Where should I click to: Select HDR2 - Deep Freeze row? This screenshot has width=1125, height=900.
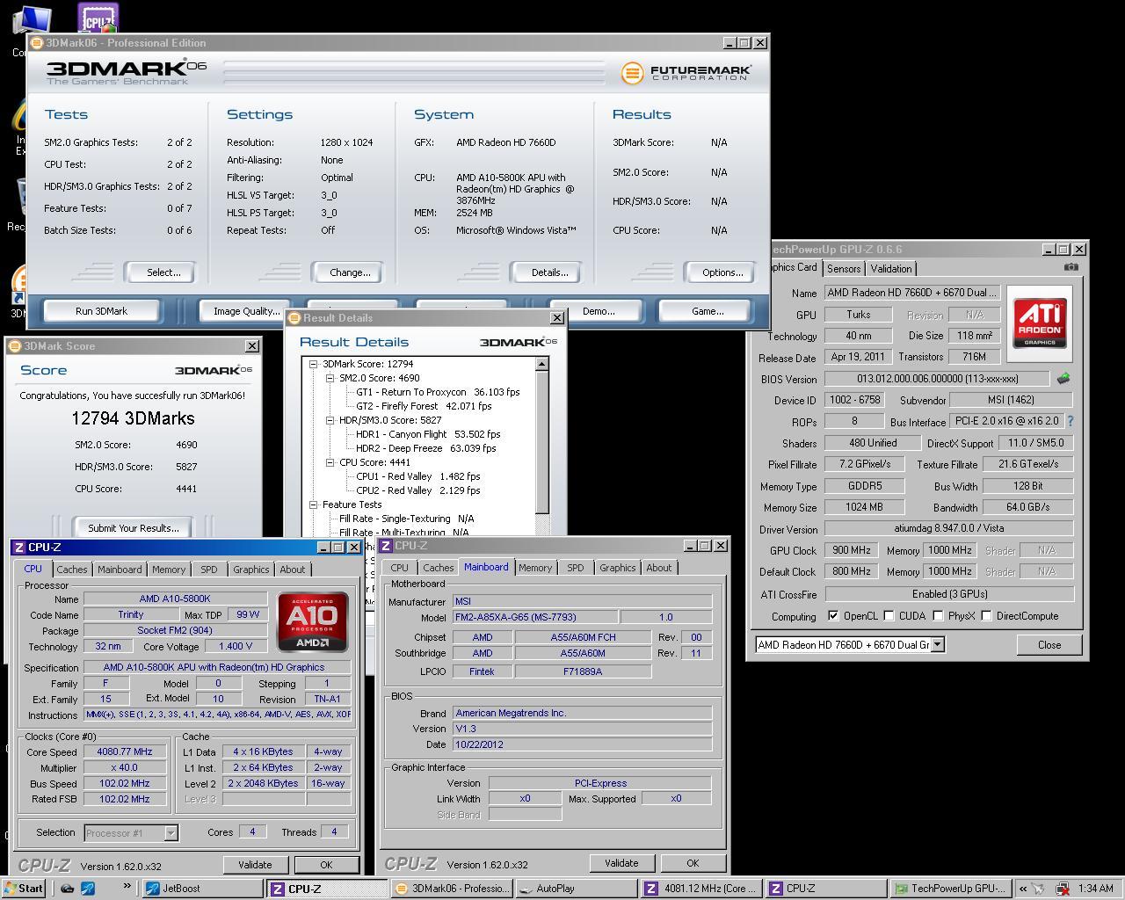point(426,448)
